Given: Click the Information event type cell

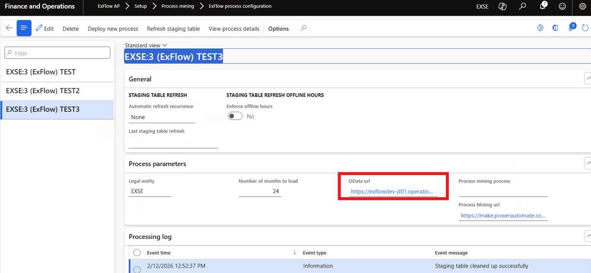Looking at the screenshot, I should click(x=318, y=266).
